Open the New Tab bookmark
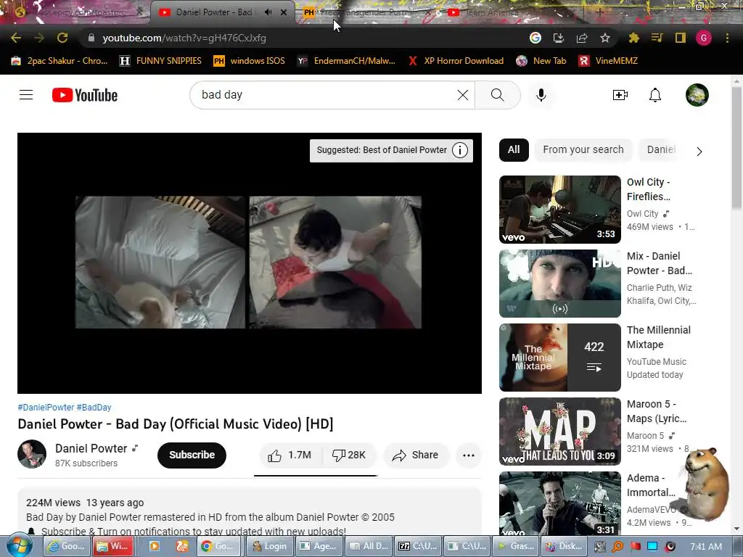 coord(541,61)
